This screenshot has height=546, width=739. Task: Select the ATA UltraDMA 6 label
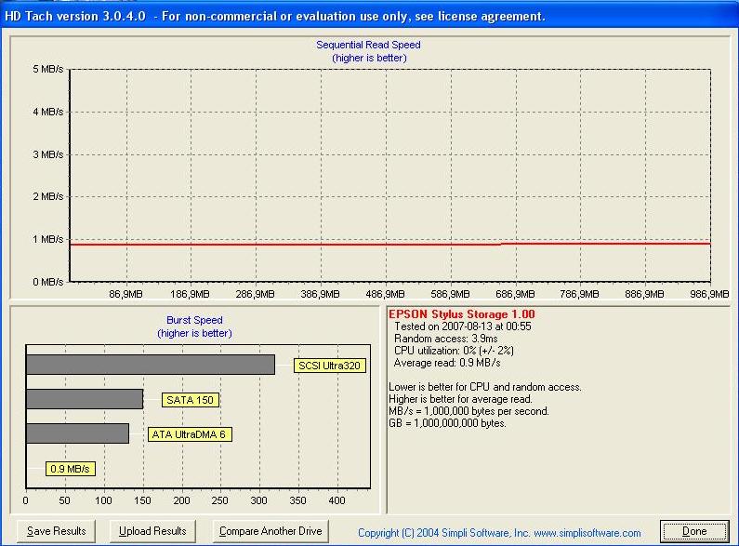tap(190, 434)
